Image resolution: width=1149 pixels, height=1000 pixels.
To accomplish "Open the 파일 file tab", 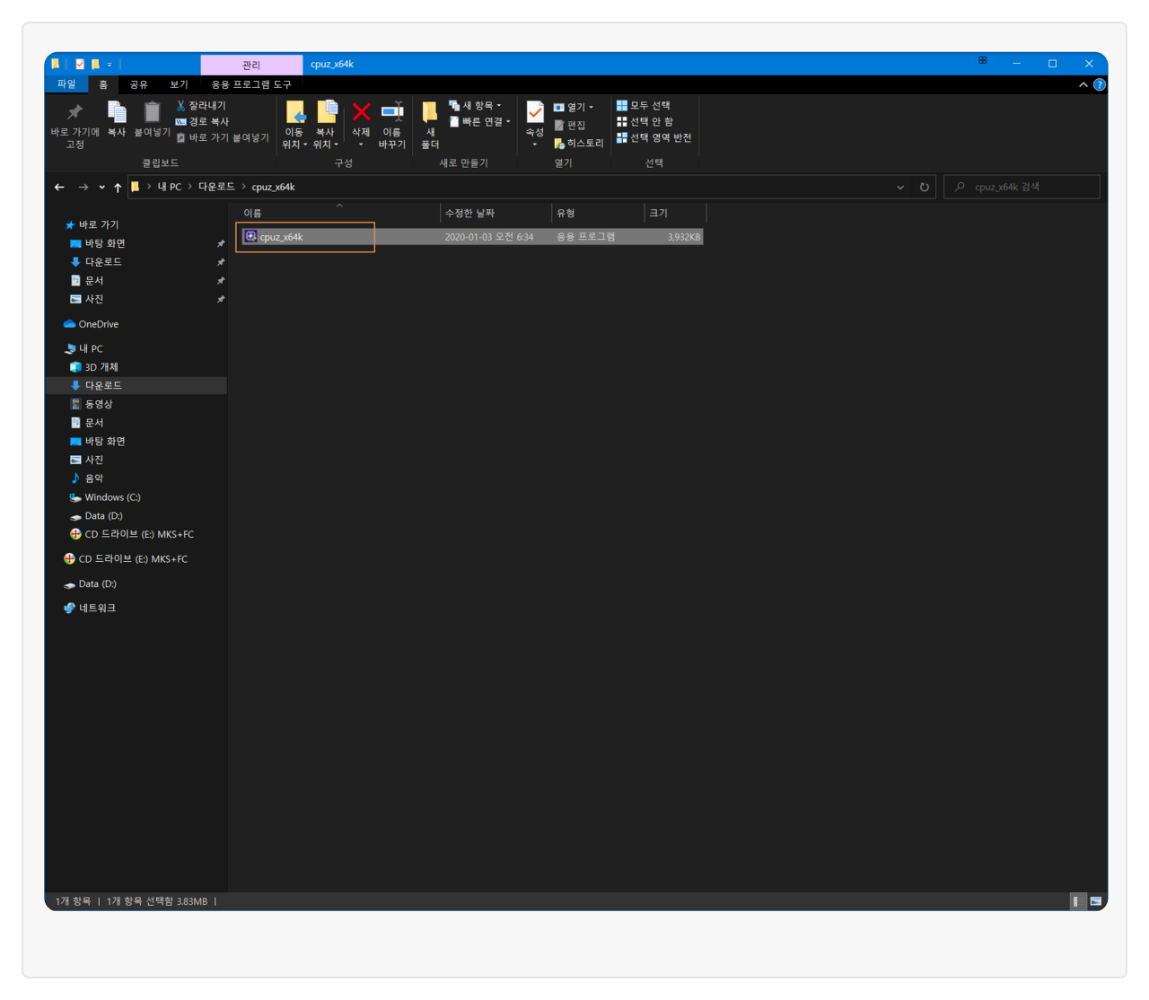I will [x=66, y=84].
